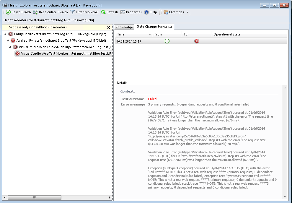This screenshot has height=203, width=292.
Task: Select Availability - stefanroth.net tree row
Action: 61,40
